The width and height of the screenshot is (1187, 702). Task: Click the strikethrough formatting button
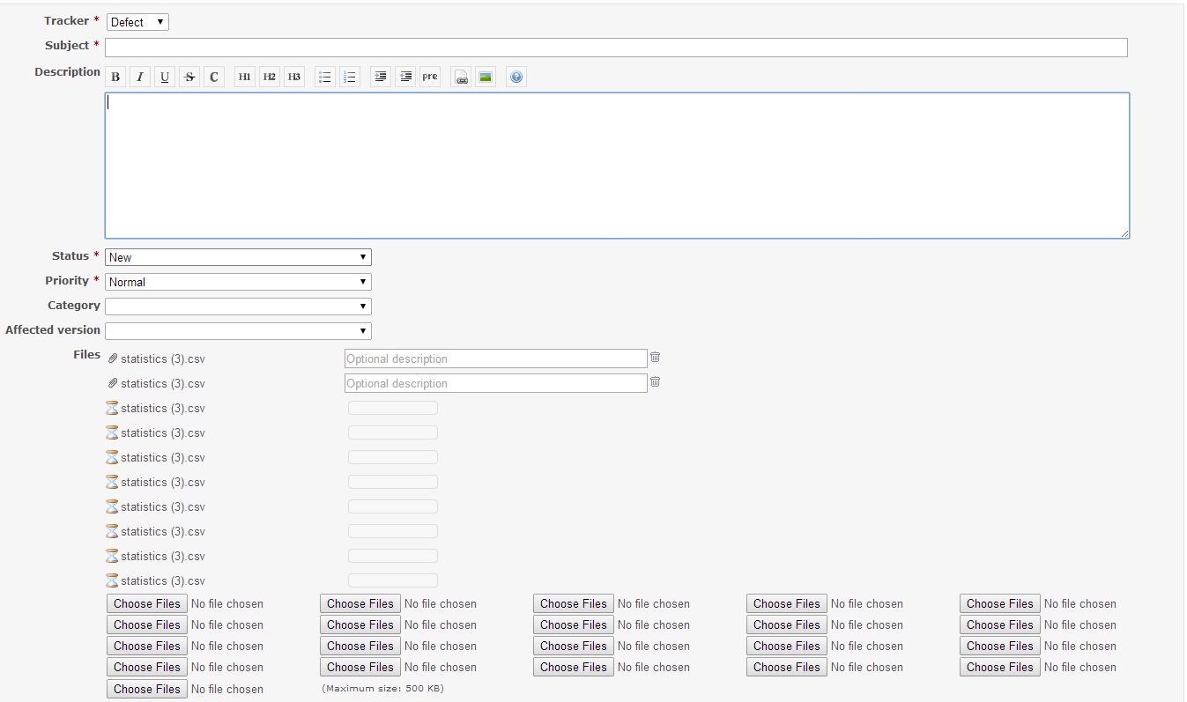[189, 78]
